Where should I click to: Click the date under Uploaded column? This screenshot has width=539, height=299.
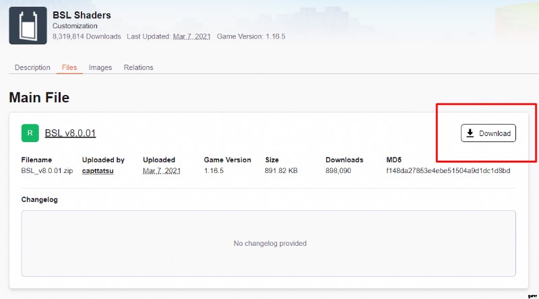click(162, 171)
